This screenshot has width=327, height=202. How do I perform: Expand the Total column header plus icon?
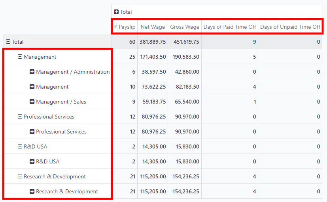tap(116, 12)
